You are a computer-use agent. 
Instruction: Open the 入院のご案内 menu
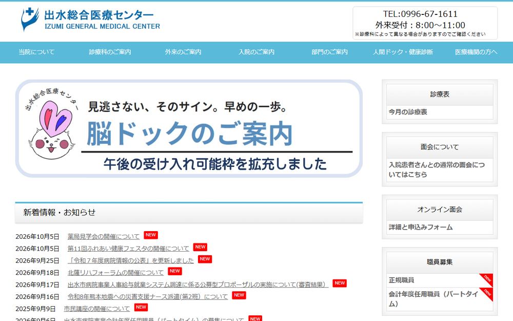point(256,52)
